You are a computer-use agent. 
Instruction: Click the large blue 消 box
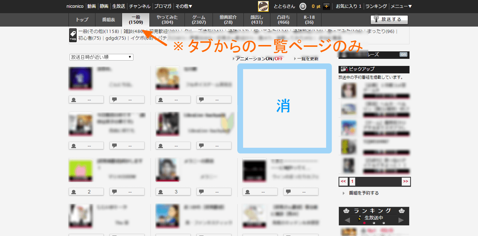coord(284,108)
